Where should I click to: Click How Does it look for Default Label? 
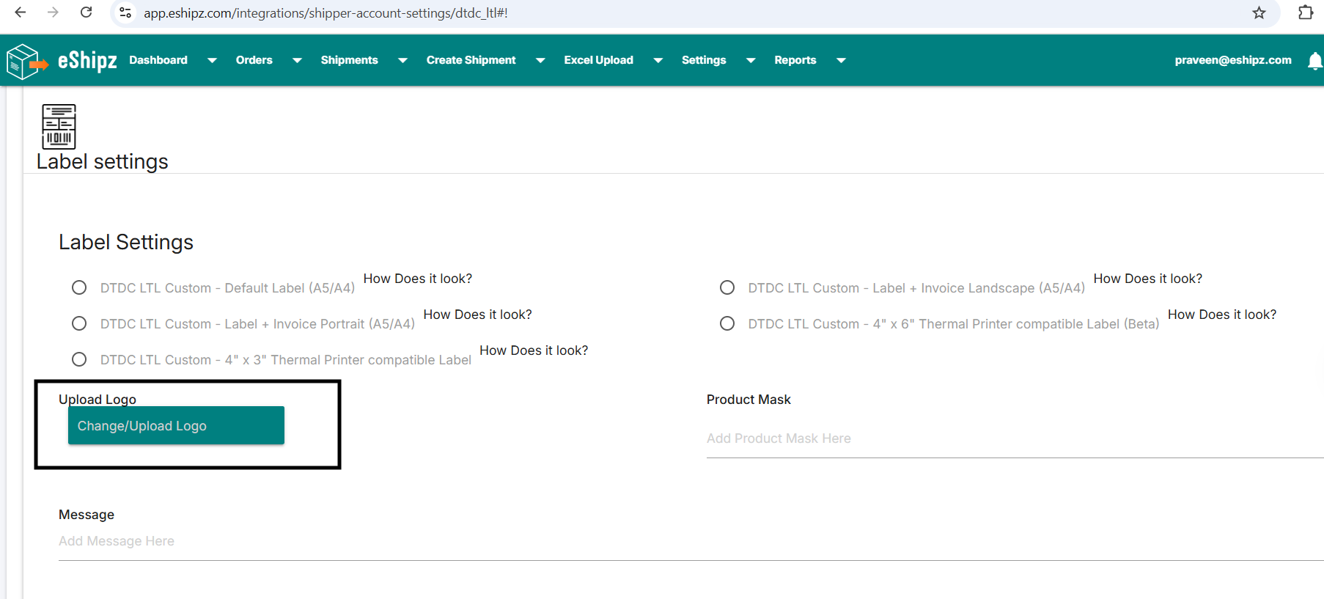pyautogui.click(x=418, y=279)
